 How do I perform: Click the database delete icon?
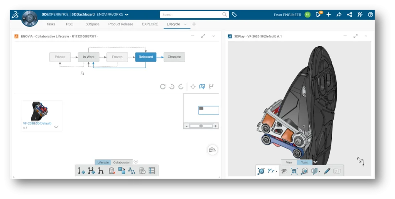pyautogui.click(x=112, y=170)
